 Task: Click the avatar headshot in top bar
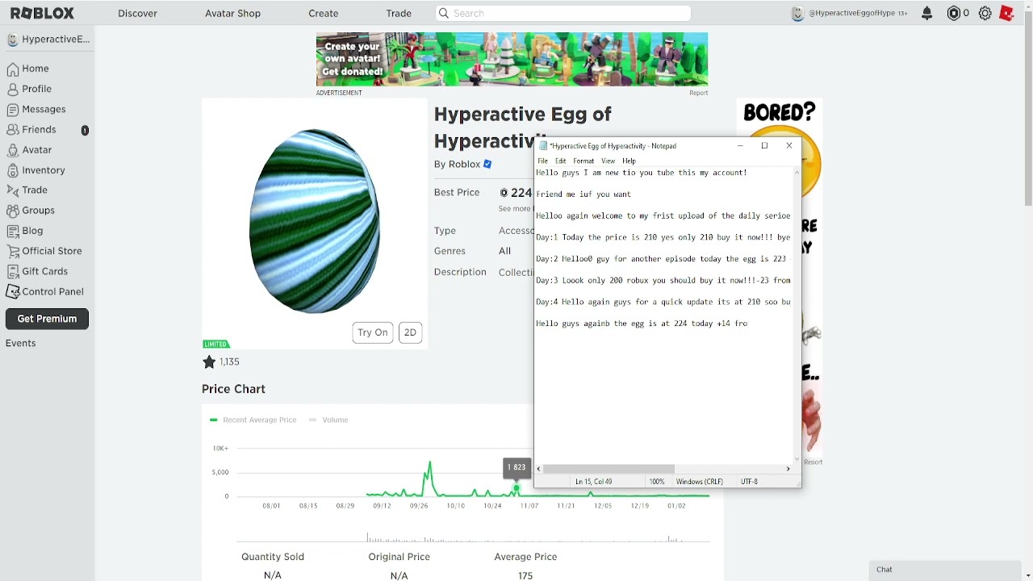coord(797,13)
